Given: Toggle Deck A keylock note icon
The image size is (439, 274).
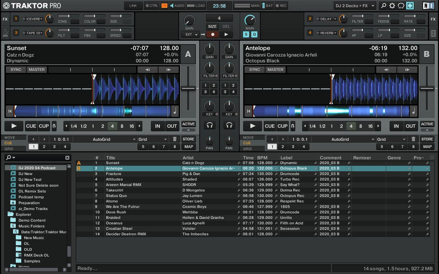Looking at the screenshot, I should coord(175,111).
